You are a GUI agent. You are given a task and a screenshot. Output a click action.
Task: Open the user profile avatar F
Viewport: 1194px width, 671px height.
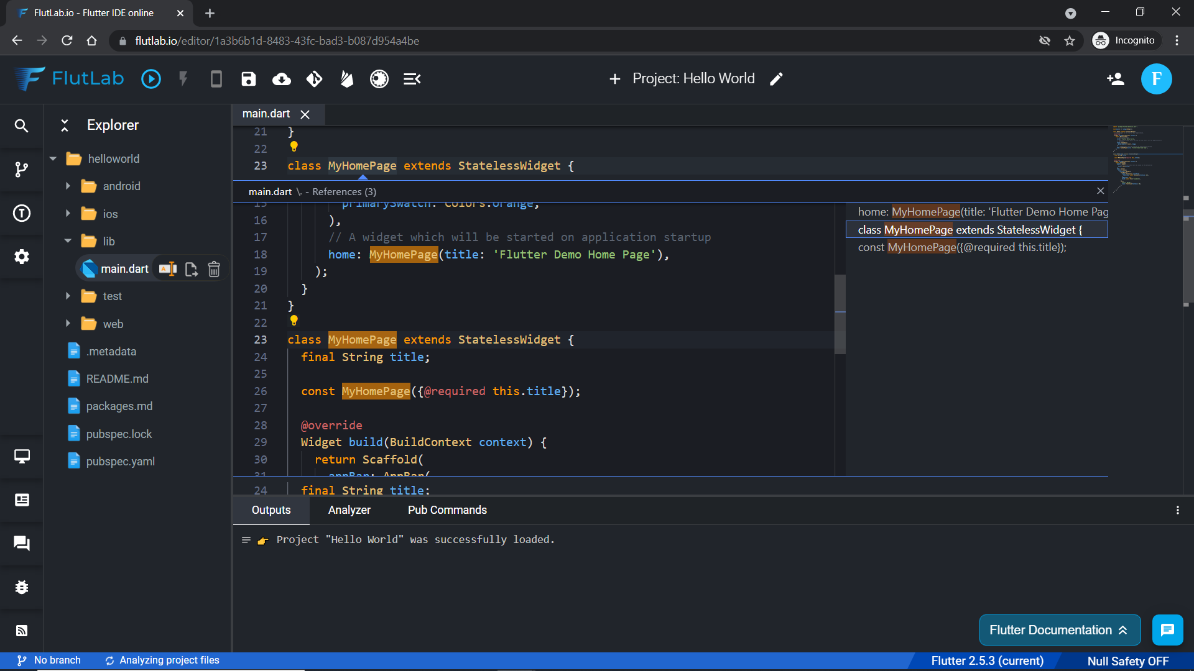[1157, 79]
